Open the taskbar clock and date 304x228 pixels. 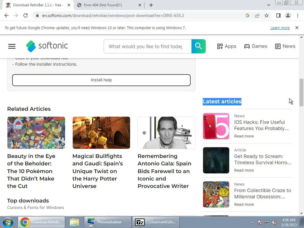289,222
